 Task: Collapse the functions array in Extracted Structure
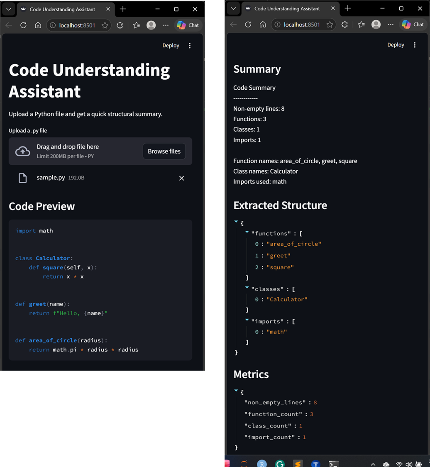(247, 233)
